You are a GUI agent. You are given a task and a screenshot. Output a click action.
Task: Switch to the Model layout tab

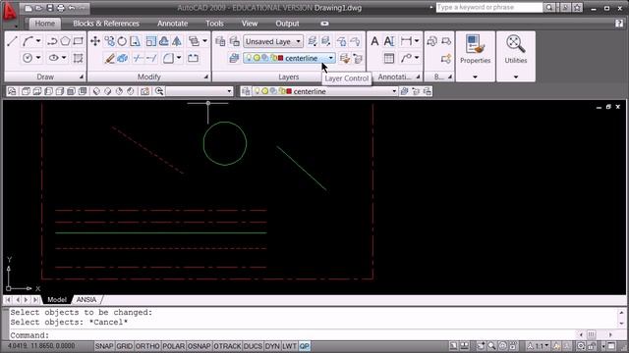pos(57,300)
